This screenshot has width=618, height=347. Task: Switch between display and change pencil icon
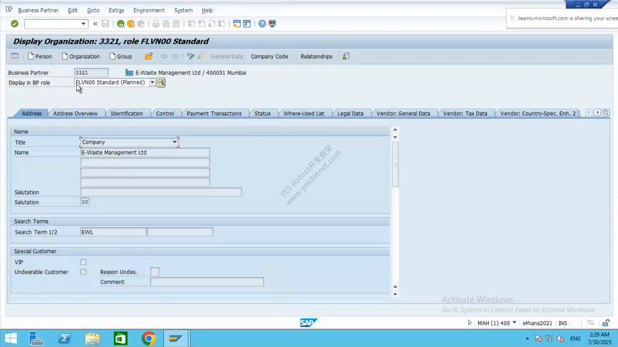191,56
